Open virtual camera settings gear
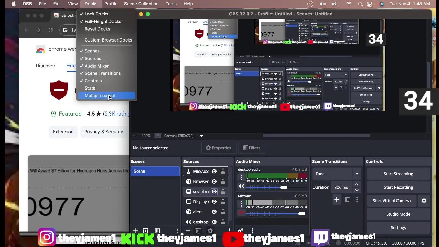The width and height of the screenshot is (439, 247). click(424, 201)
